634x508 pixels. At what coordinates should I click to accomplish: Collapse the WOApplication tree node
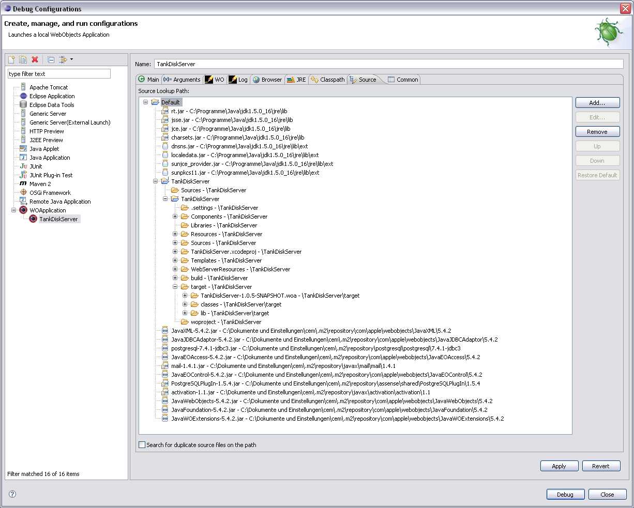tap(14, 210)
